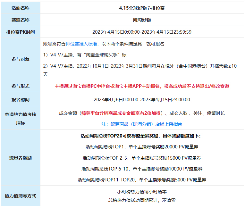Click the TOP1 reward line with 20000 PV

[x=142, y=147]
